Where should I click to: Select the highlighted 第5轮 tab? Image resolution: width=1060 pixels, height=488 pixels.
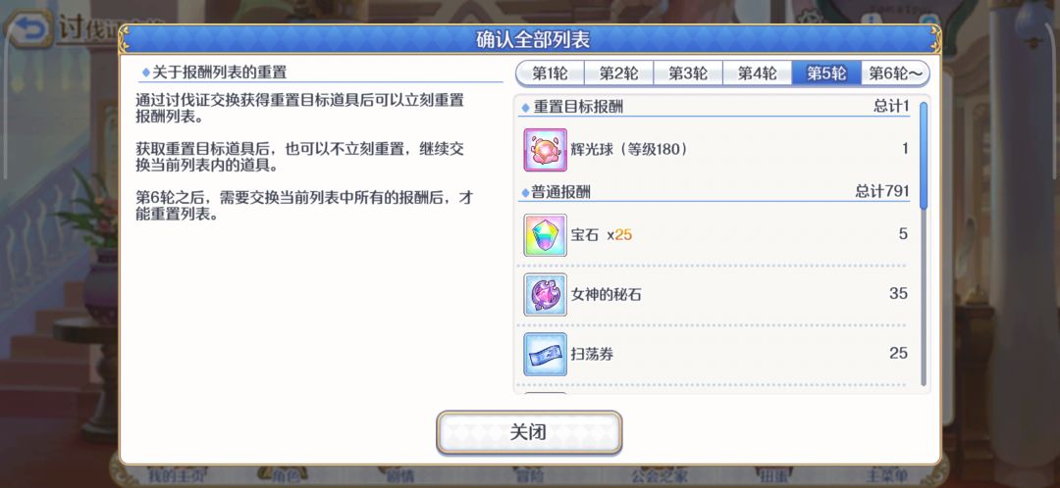coord(826,73)
